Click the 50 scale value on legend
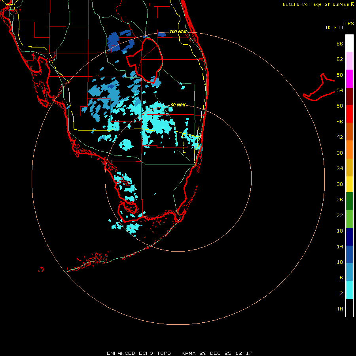Image resolution: width=356 pixels, height=356 pixels. pyautogui.click(x=340, y=106)
